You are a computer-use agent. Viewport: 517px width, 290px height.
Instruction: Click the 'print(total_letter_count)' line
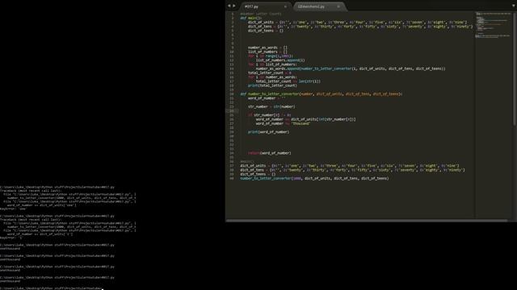pos(272,85)
